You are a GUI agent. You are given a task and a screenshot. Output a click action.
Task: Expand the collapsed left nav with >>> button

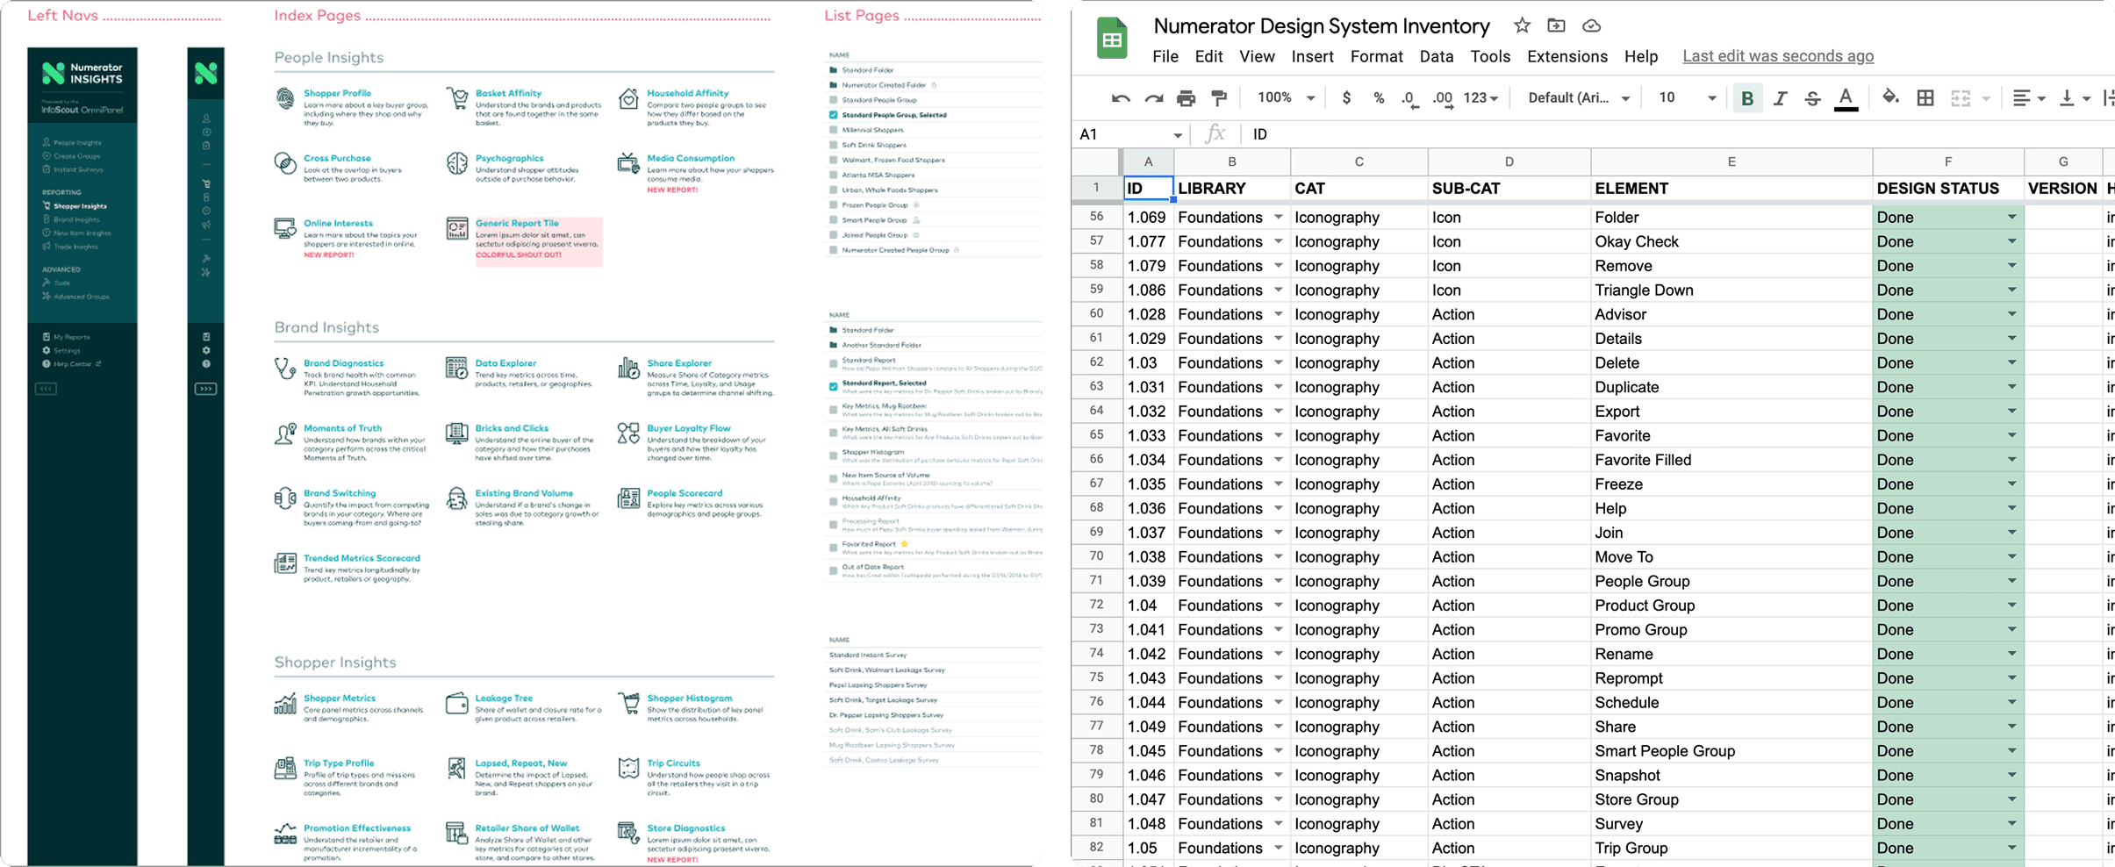[205, 389]
